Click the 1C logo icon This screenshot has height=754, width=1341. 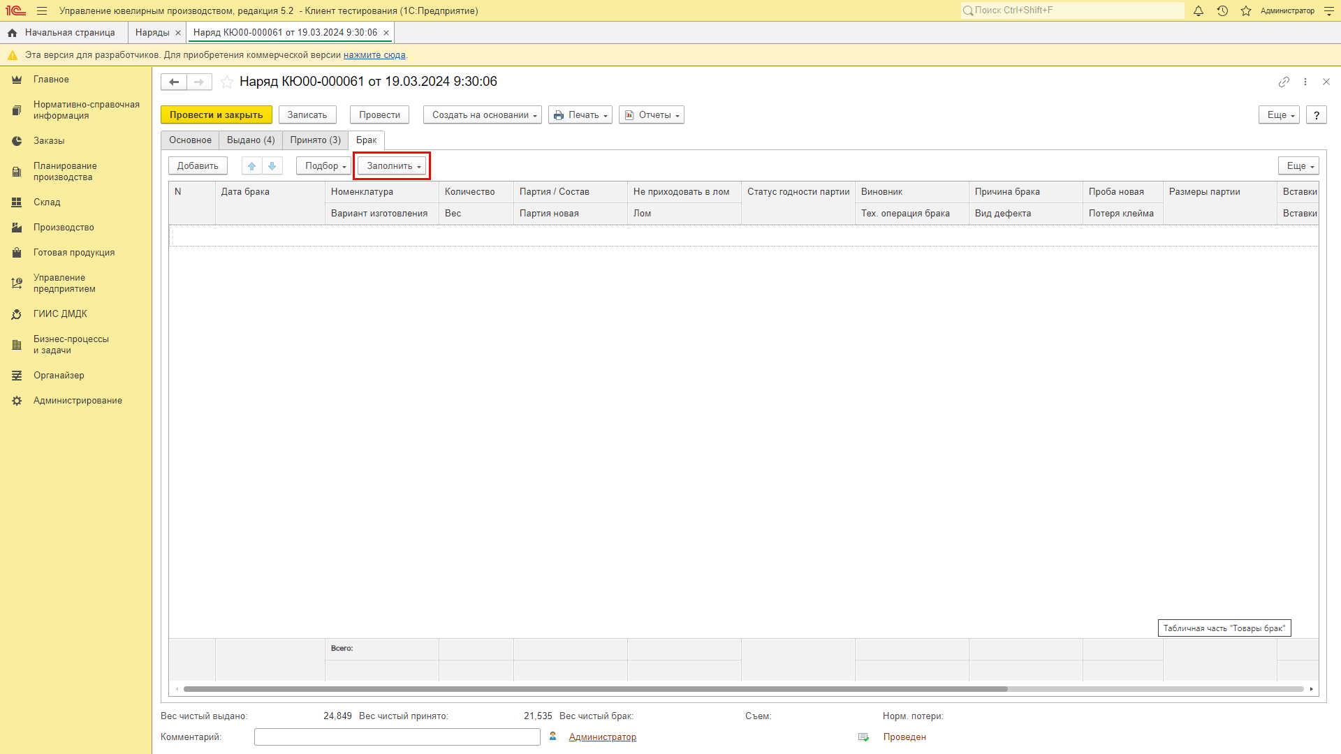pos(15,11)
